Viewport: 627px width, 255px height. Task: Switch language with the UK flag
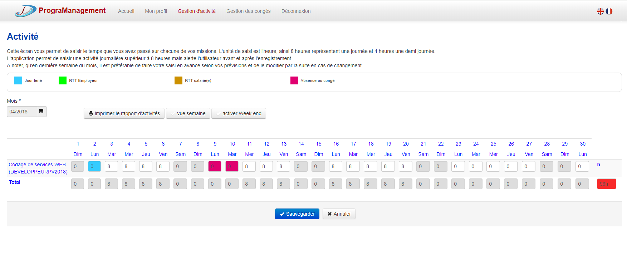[600, 11]
